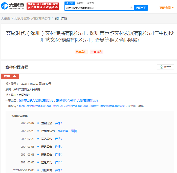177x173 pixels.
Task: Expand 详情 for 立案信息 on 2021-01-04
Action: [x=59, y=123]
